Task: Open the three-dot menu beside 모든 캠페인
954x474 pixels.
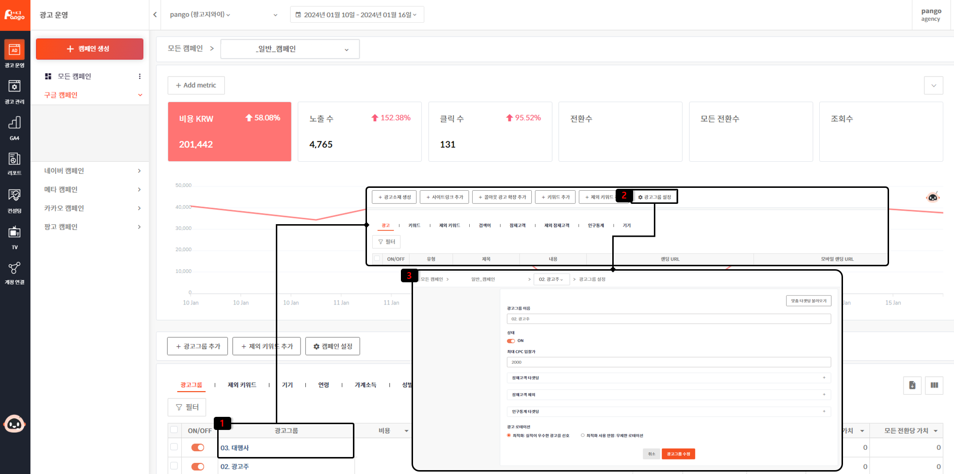Action: click(x=140, y=76)
